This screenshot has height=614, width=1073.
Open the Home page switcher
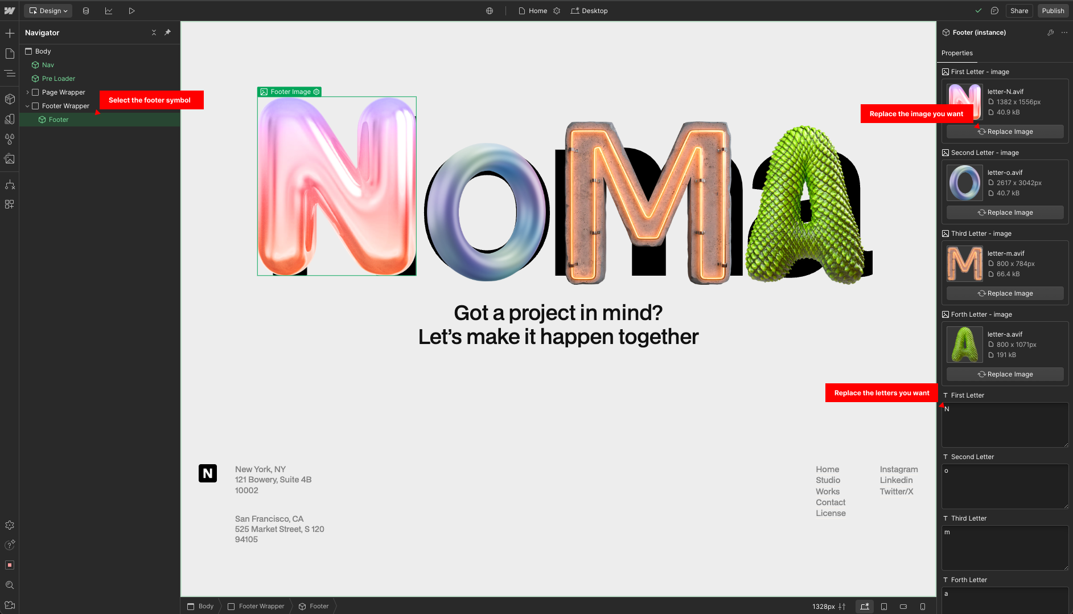533,11
